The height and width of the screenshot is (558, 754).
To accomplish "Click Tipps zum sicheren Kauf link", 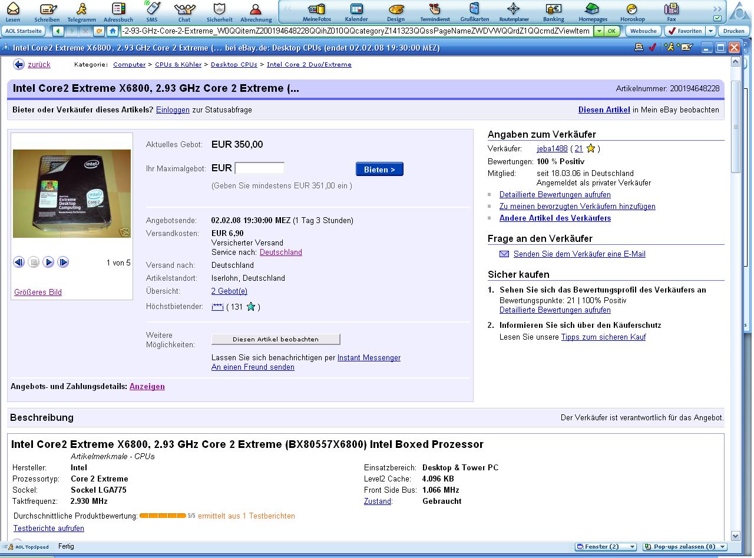I will 603,337.
